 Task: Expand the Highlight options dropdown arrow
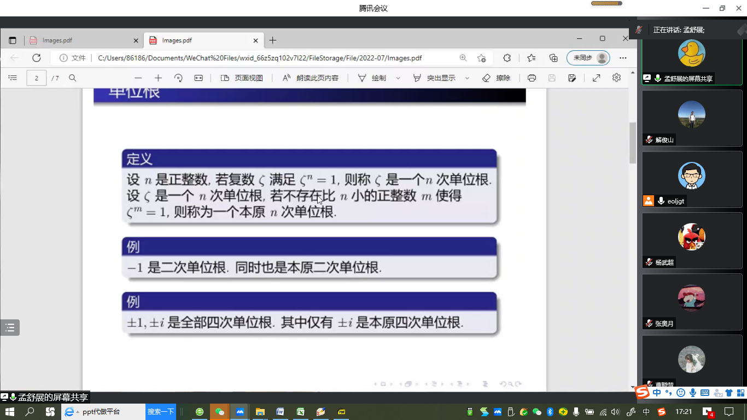coord(467,78)
